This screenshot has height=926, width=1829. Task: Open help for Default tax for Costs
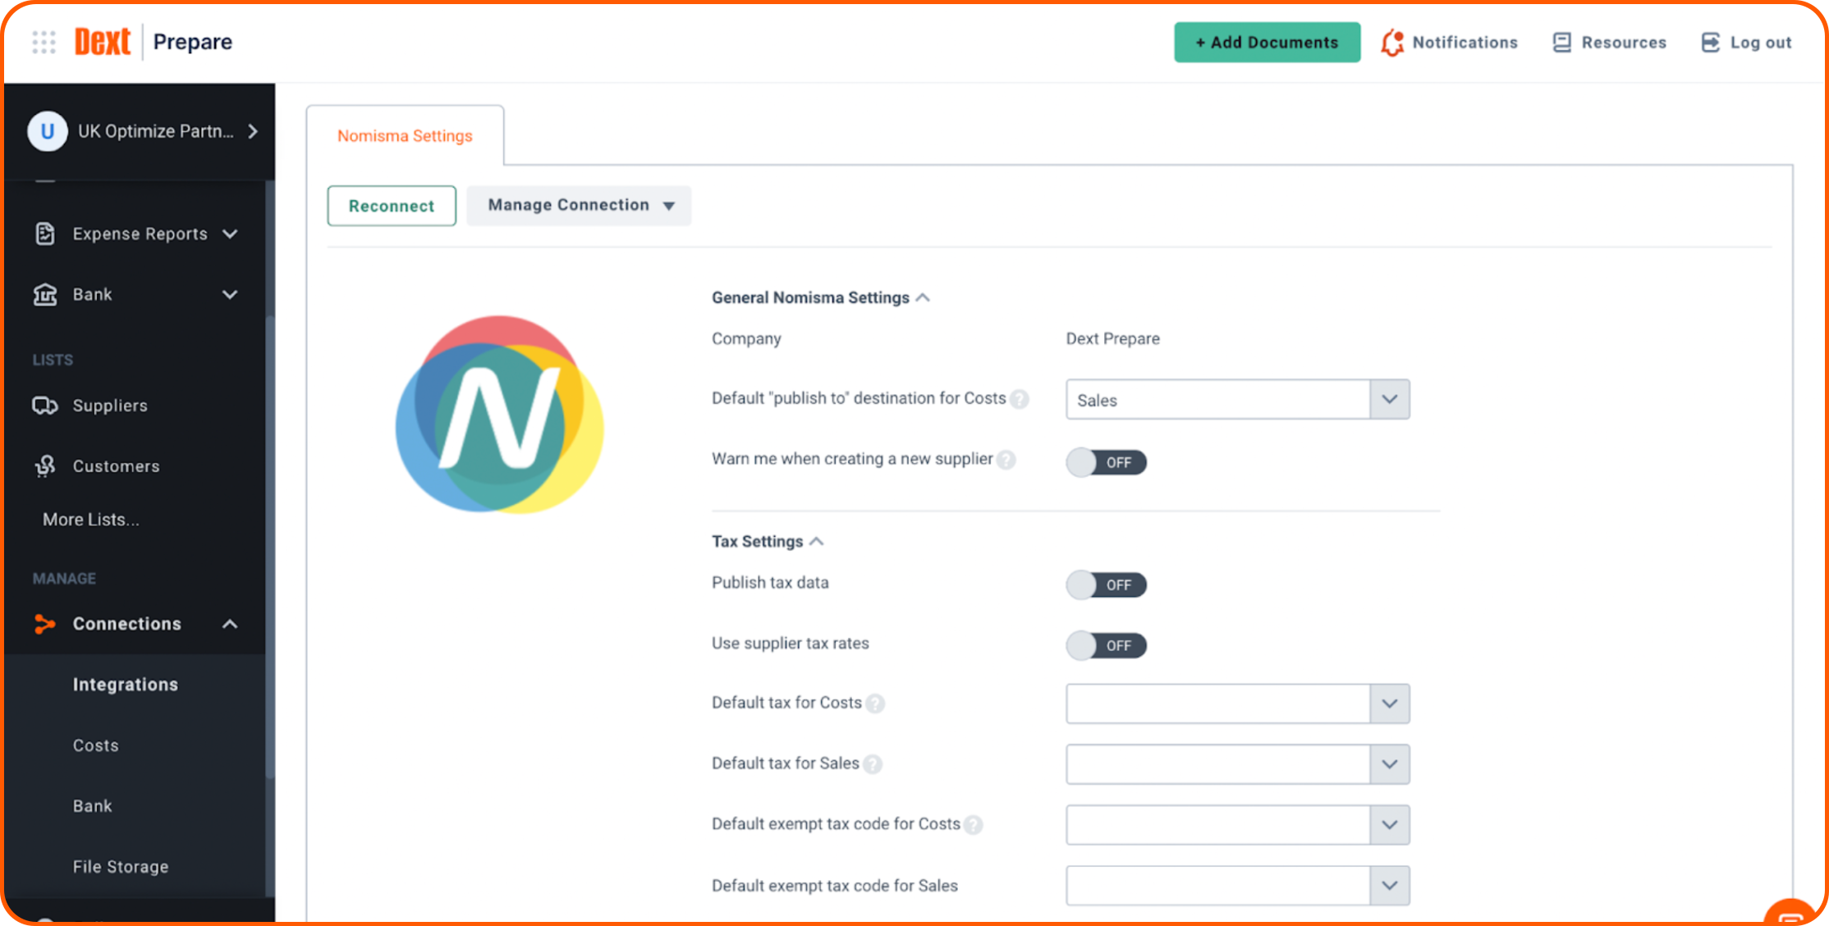pyautogui.click(x=875, y=704)
